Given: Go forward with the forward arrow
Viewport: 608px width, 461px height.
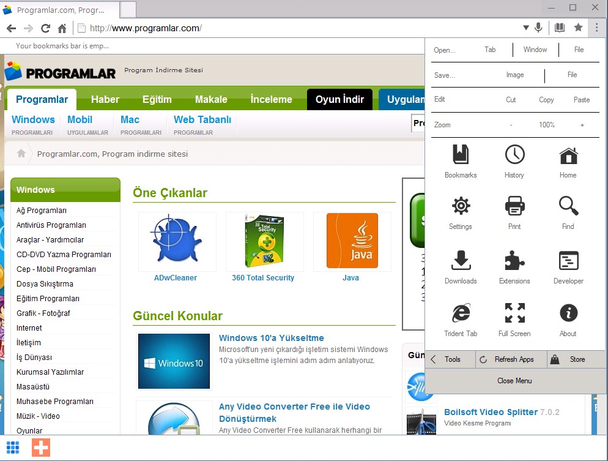Looking at the screenshot, I should coord(28,28).
